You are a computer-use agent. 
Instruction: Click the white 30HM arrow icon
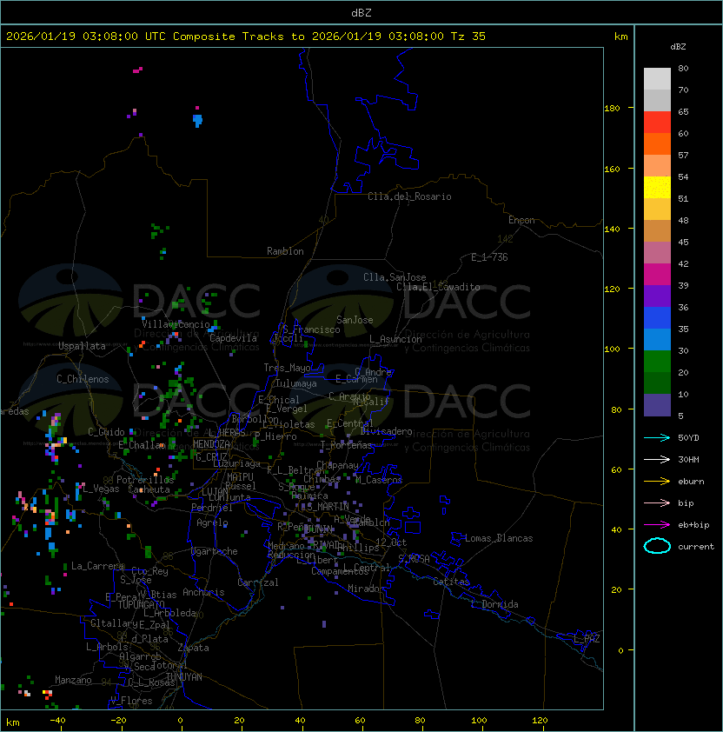click(x=658, y=459)
